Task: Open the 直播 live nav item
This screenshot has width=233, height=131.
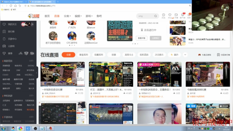Action: click(57, 16)
